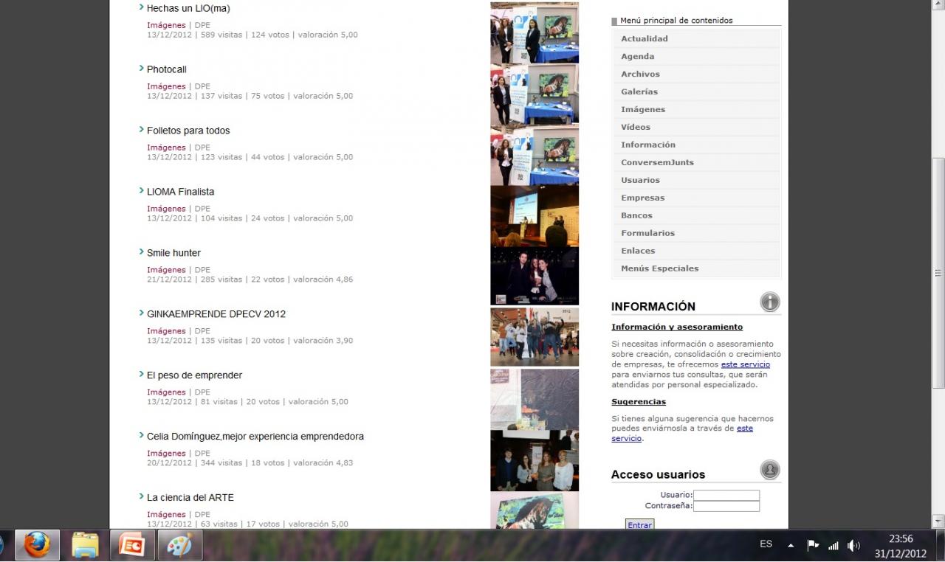The width and height of the screenshot is (945, 562).
Task: Click the arrow beside Folletos para todos
Action: pos(141,130)
